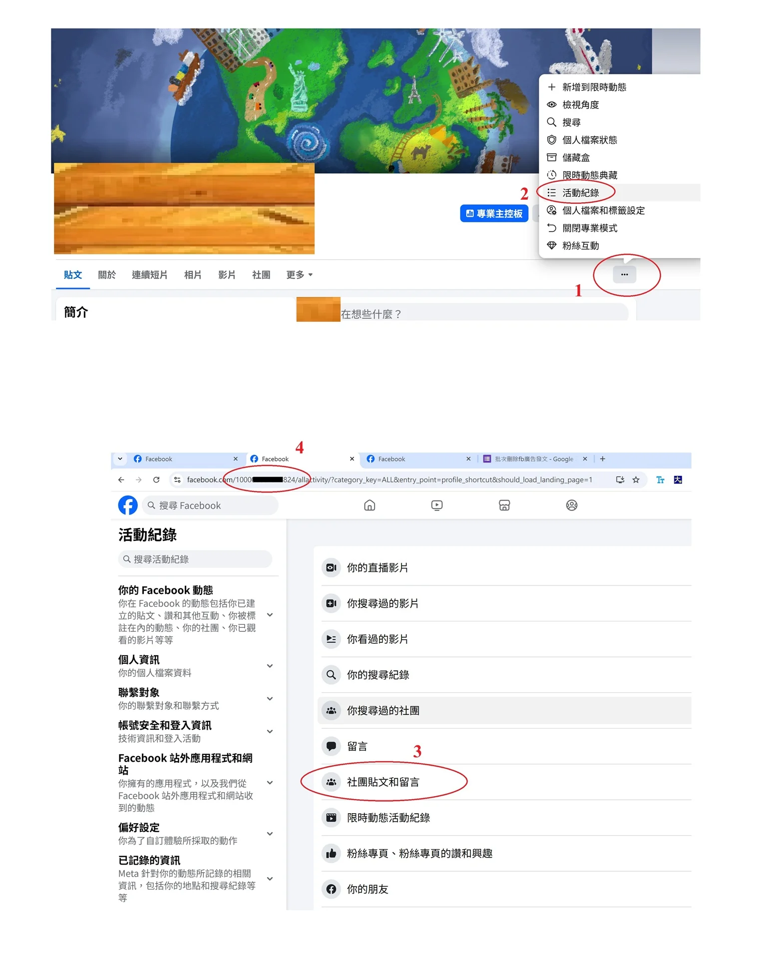The image size is (777, 973).
Task: Open 你搜尋過的影片 activity row
Action: tap(504, 603)
